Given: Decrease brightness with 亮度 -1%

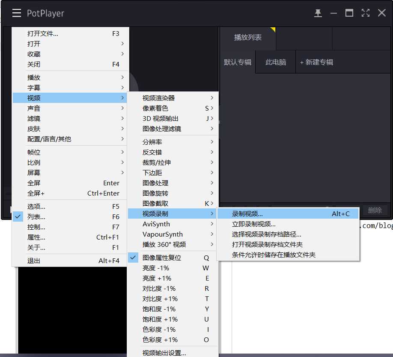Looking at the screenshot, I should pos(173,268).
